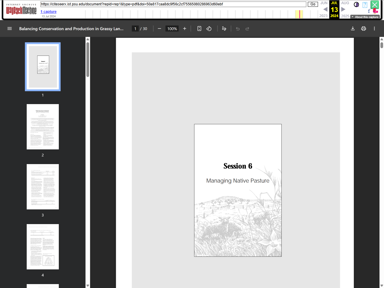Click the Wayback help question mark icon
Viewport: 384px width, 288px height.
point(365,5)
